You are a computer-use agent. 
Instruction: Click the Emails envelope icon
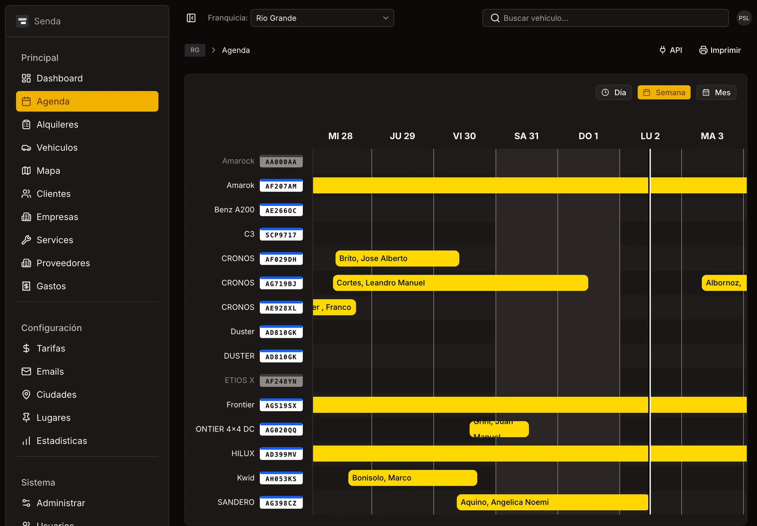[x=26, y=371]
